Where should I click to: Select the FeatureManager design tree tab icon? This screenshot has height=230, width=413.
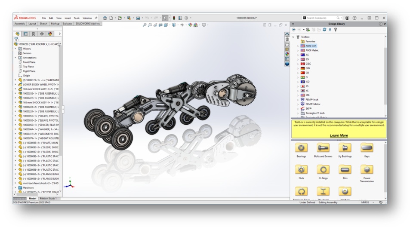(x=18, y=34)
